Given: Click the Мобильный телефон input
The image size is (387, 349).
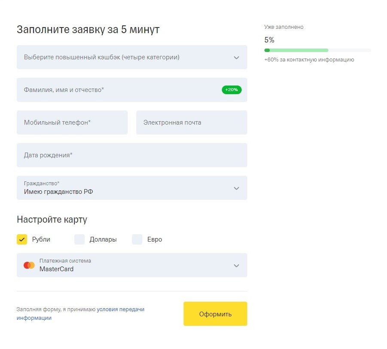Looking at the screenshot, I should tap(72, 122).
